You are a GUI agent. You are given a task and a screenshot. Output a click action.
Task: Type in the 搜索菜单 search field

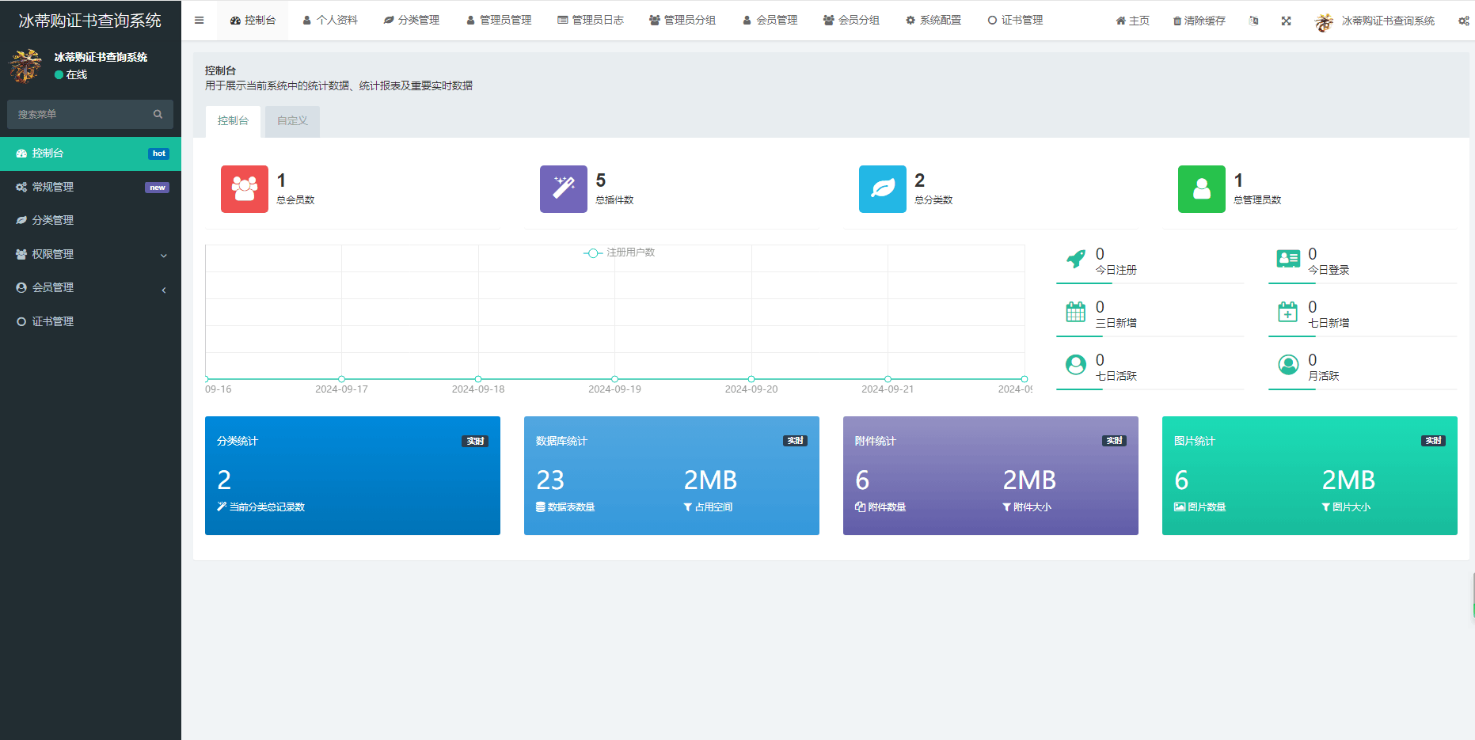79,115
